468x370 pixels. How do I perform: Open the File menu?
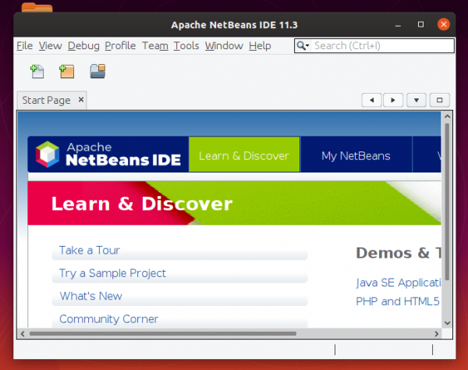click(x=24, y=46)
